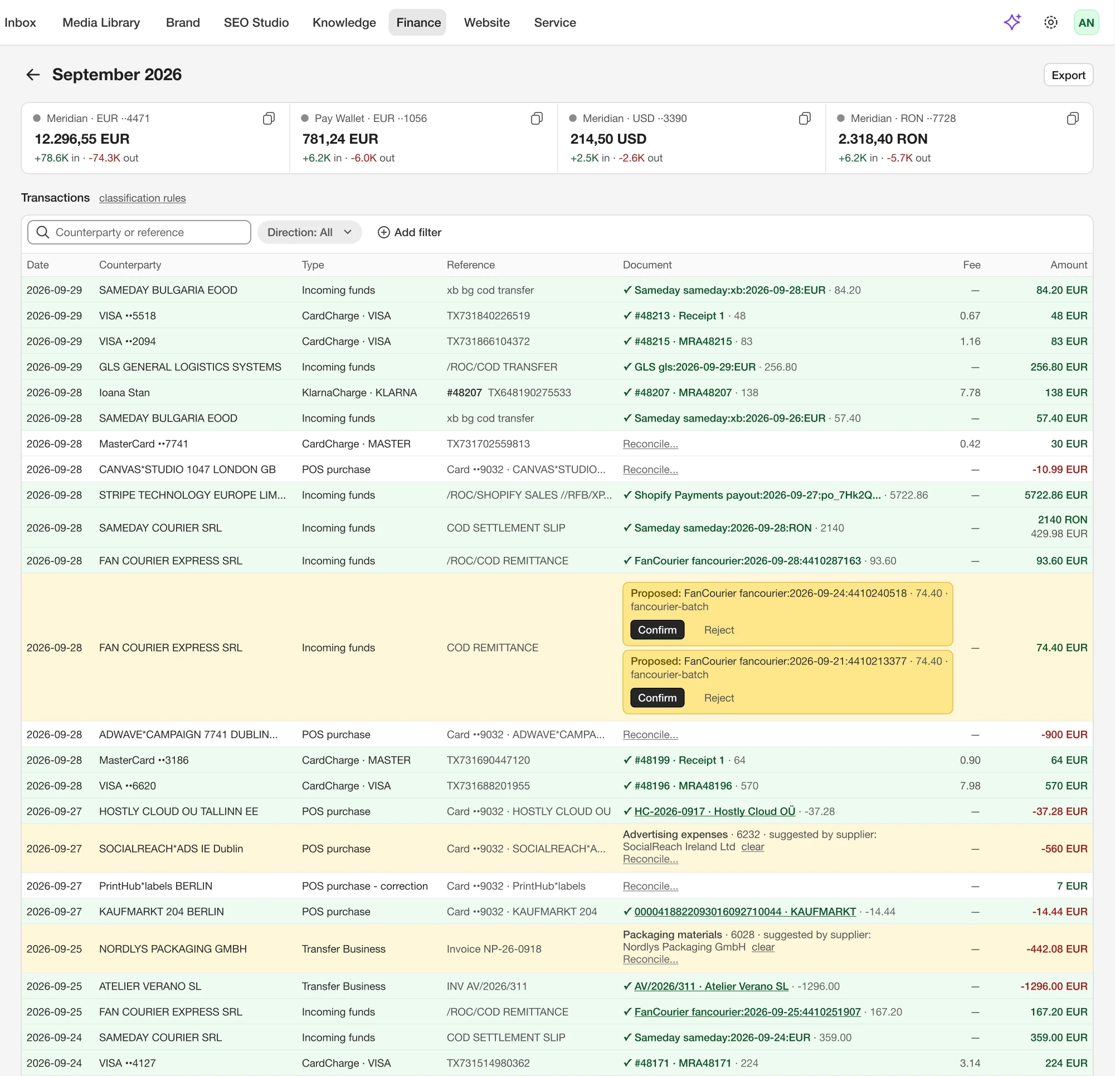Open the AI sparkle assistant icon

1012,22
